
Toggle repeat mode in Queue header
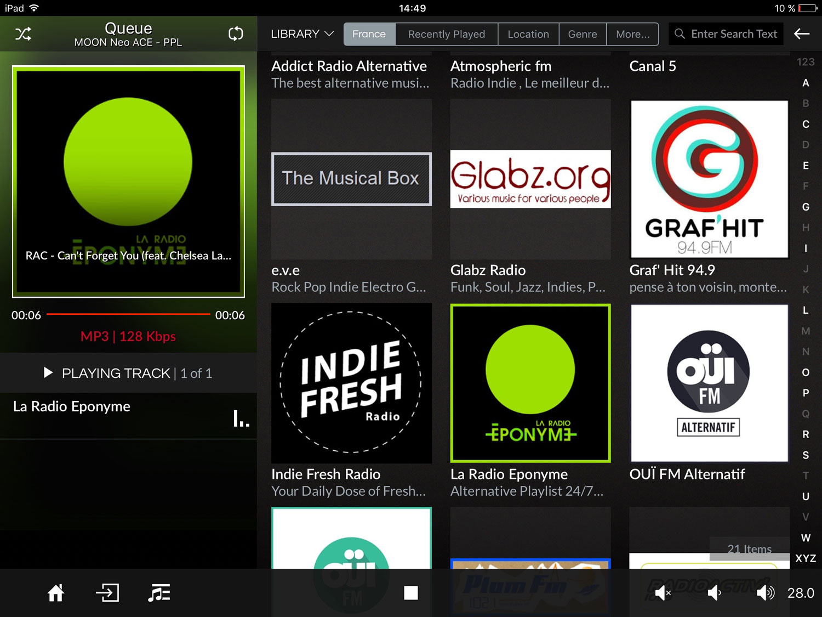pyautogui.click(x=236, y=33)
